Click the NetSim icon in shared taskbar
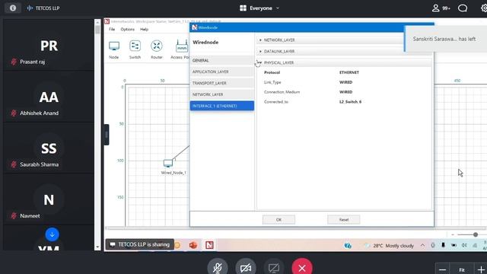This screenshot has height=274, width=487. click(209, 245)
